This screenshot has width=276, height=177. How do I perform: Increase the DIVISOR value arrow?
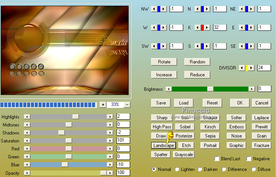251,68
